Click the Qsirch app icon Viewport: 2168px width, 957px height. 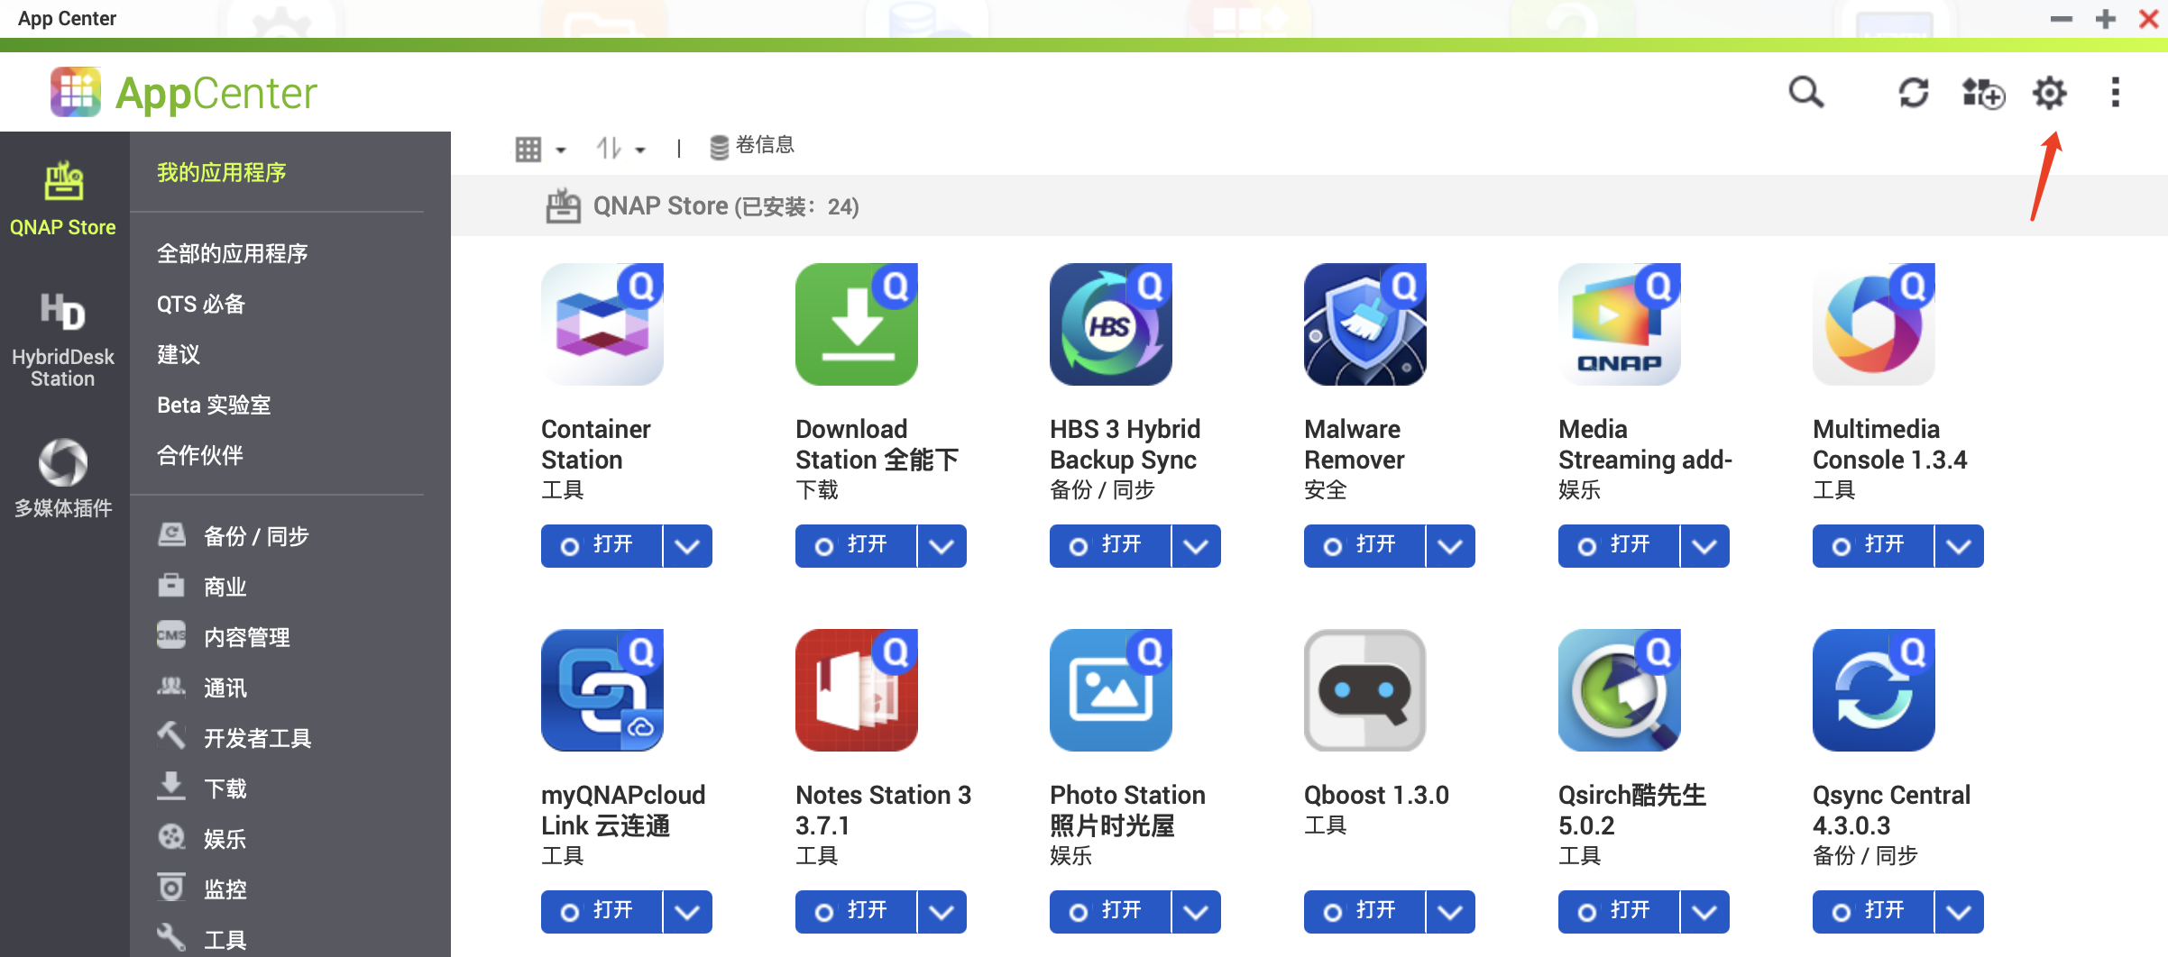(x=1620, y=690)
